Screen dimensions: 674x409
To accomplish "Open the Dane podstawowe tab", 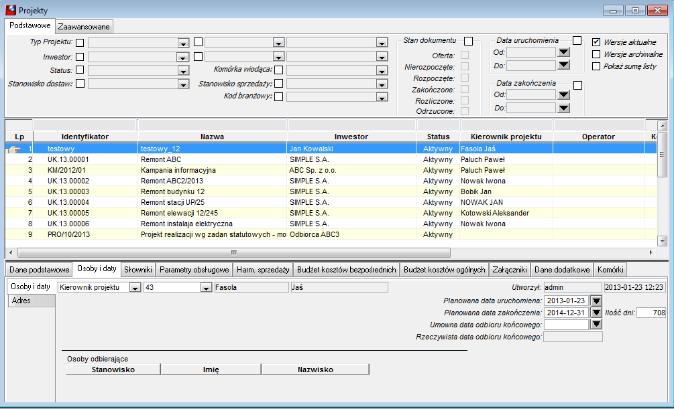I will [39, 270].
